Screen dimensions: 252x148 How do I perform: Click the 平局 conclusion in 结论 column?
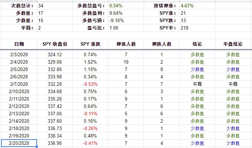(197, 84)
